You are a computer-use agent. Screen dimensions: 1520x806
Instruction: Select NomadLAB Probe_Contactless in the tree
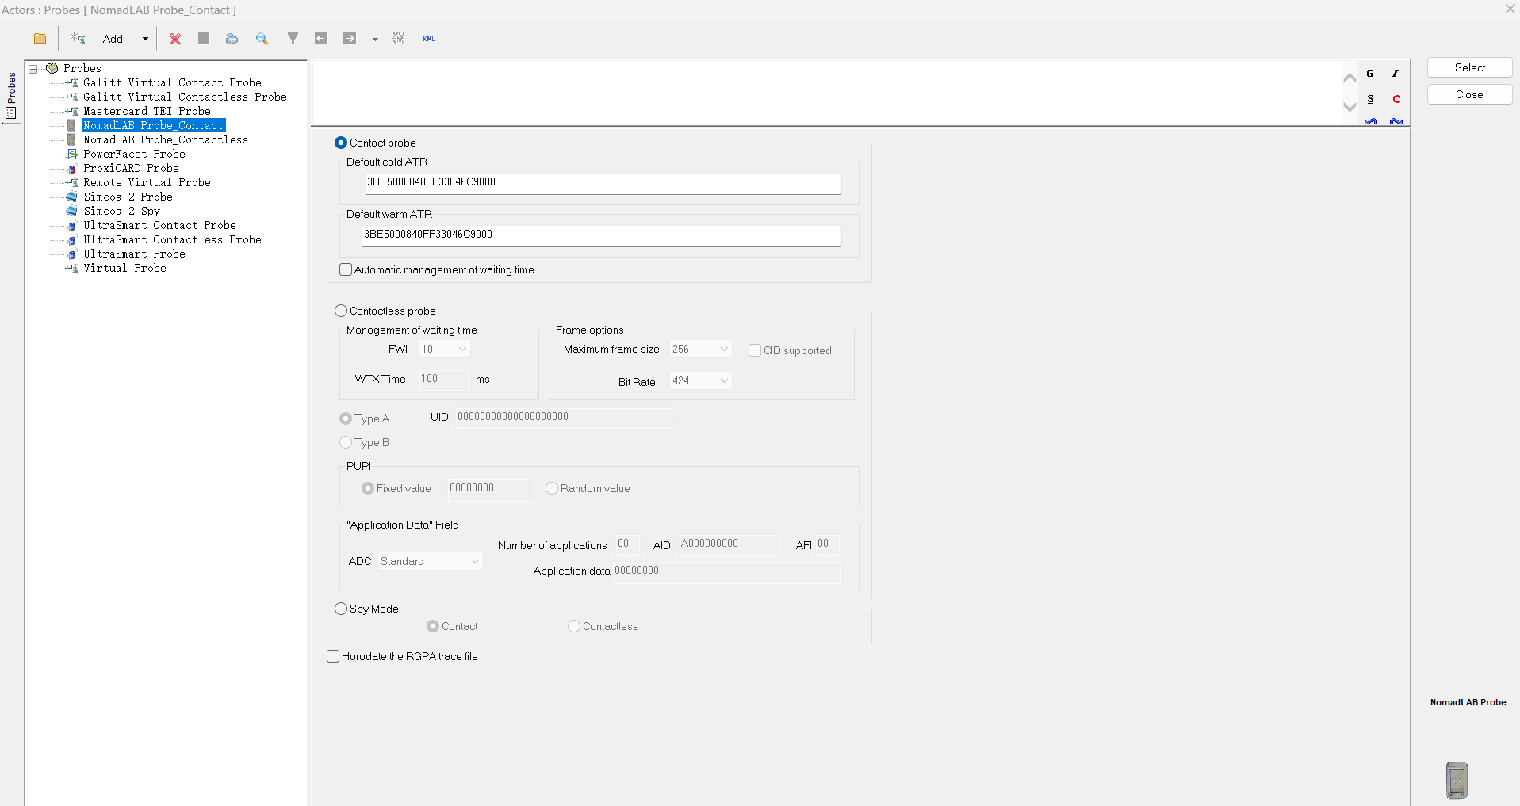165,140
